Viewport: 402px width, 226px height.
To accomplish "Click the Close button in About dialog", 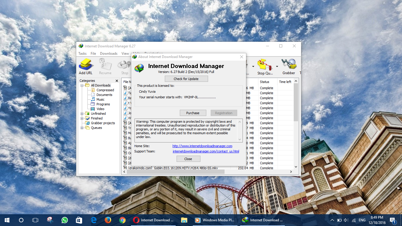I will 188,159.
